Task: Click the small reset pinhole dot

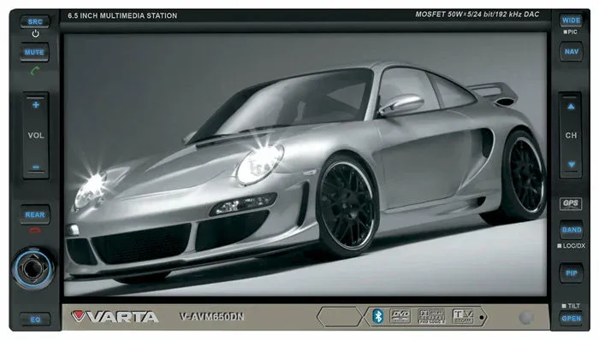Action: (x=482, y=317)
